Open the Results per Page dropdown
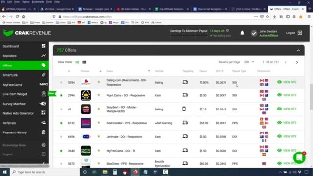The image size is (313, 176). [249, 62]
